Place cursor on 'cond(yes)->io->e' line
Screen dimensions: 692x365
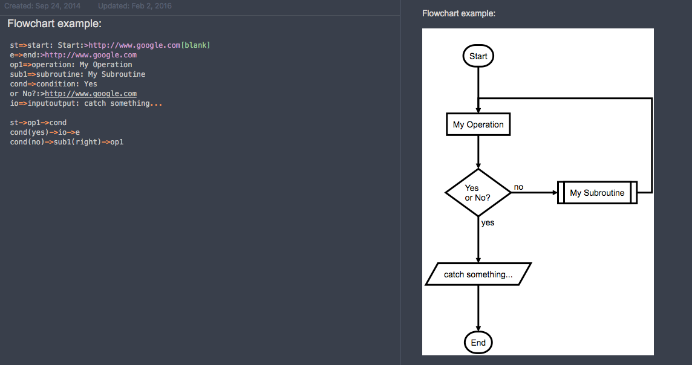click(45, 132)
